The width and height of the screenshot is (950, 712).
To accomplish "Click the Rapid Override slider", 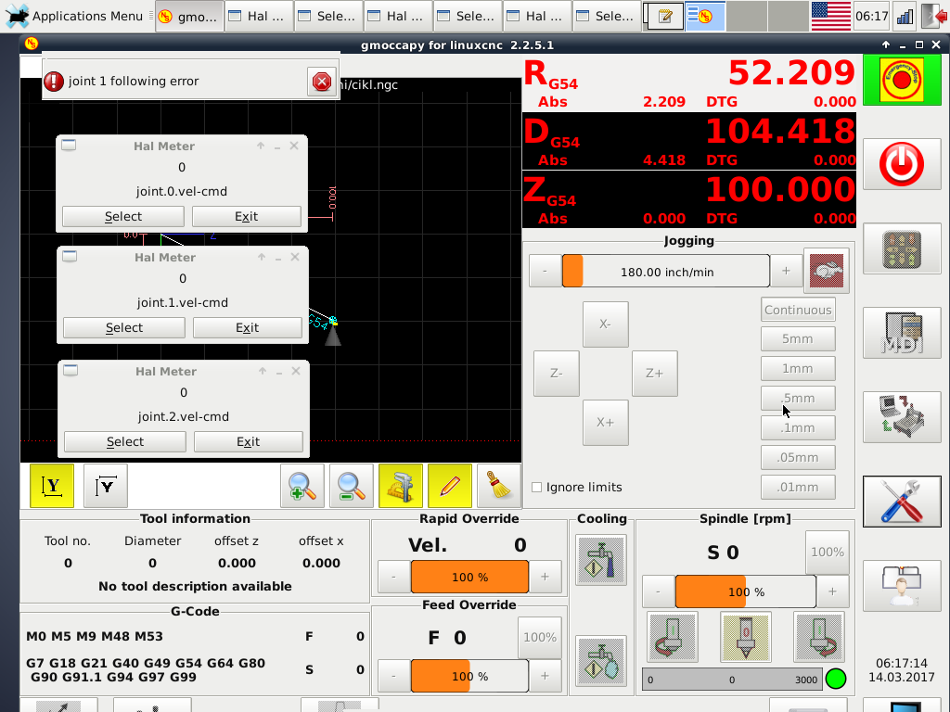I will tap(469, 577).
